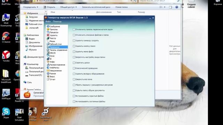Select the Уведомление envelope category
223x125 pixels.
tap(54, 70)
